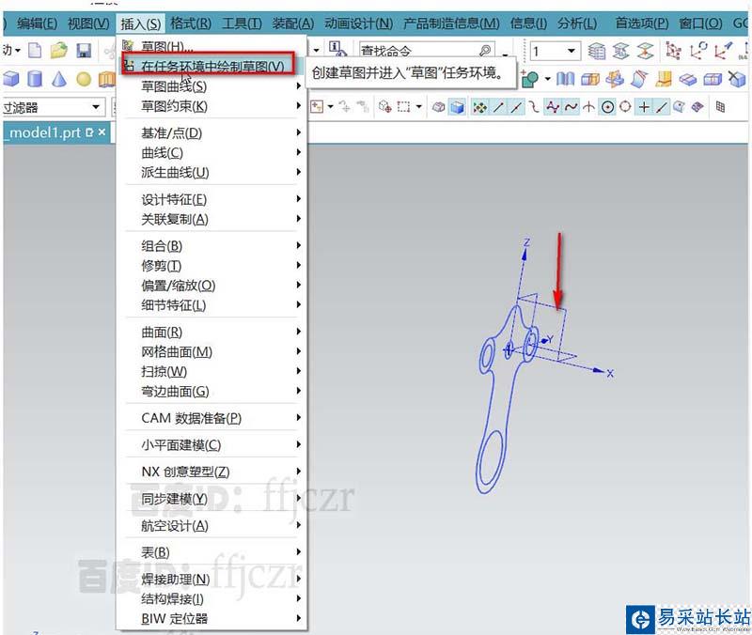The image size is (752, 635).
Task: Click the Open folder icon
Action: point(59,51)
